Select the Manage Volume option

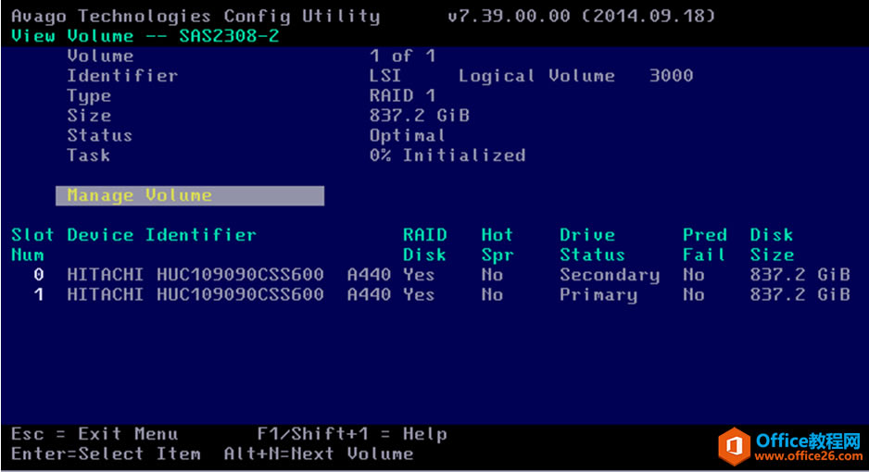[190, 195]
